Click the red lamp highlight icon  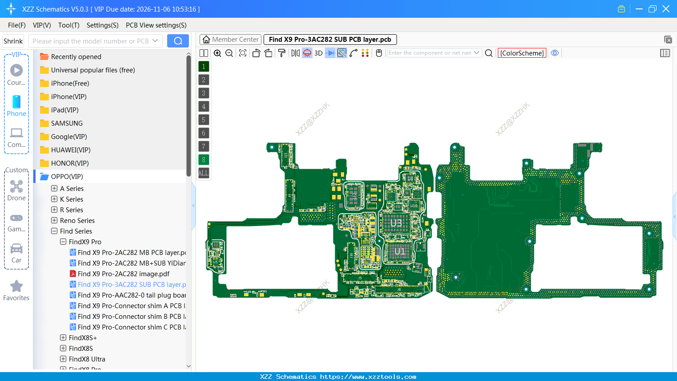click(x=307, y=53)
